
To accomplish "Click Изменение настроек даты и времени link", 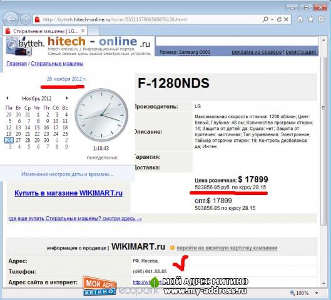I will [67, 174].
